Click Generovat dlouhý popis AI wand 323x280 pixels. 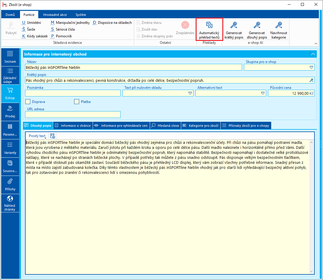click(x=257, y=30)
